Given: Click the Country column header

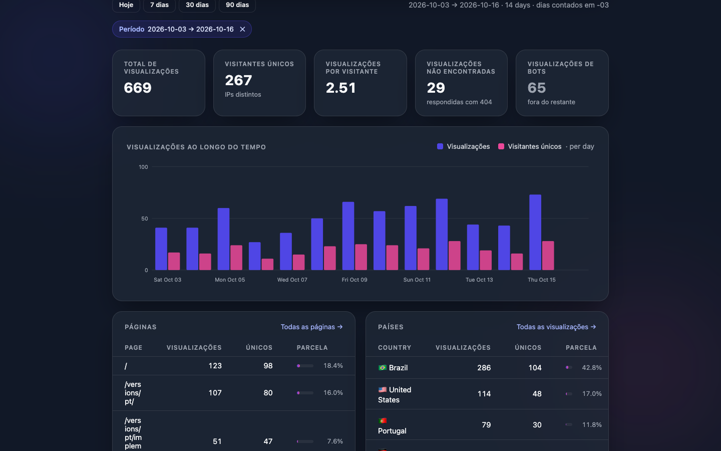Looking at the screenshot, I should [395, 348].
